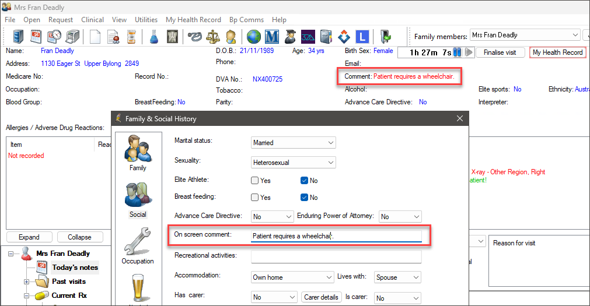The image size is (590, 306).
Task: Click the globe icon in toolbar
Action: click(x=254, y=37)
